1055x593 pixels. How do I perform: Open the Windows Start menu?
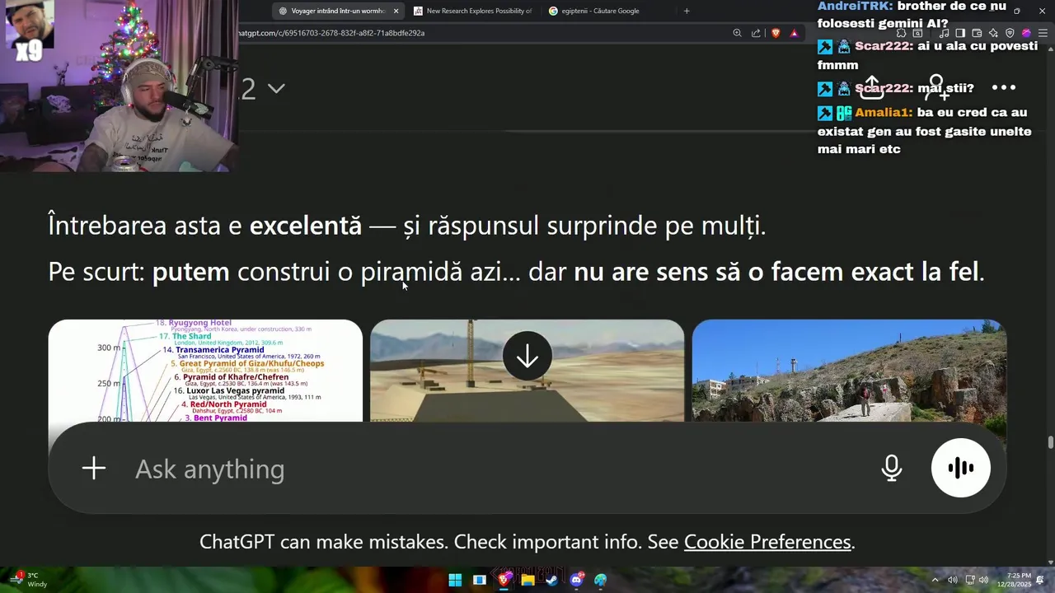(455, 580)
